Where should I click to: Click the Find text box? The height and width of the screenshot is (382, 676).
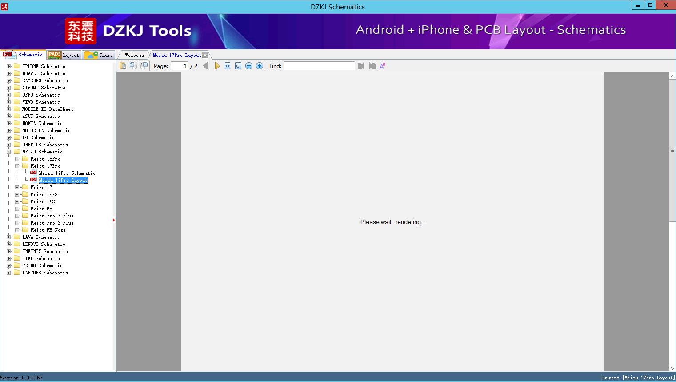(320, 66)
